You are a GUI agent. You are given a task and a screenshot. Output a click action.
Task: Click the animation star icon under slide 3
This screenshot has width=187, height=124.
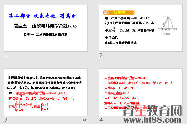85,120
